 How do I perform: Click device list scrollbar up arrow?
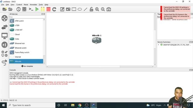click(44, 19)
